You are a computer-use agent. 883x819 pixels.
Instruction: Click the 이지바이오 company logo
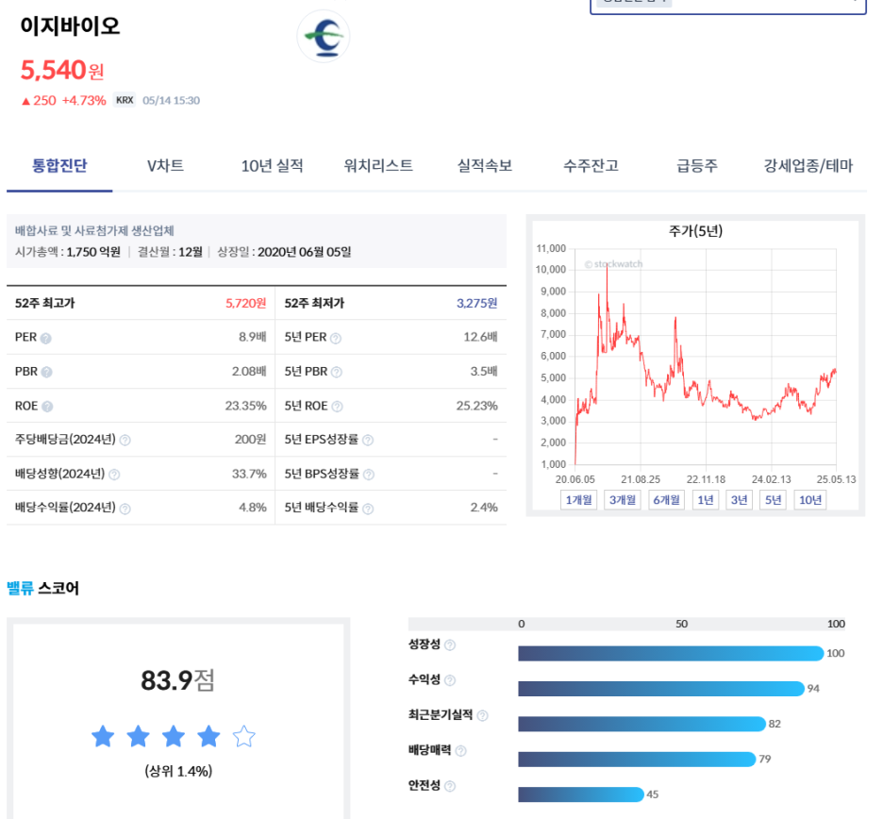click(x=324, y=36)
